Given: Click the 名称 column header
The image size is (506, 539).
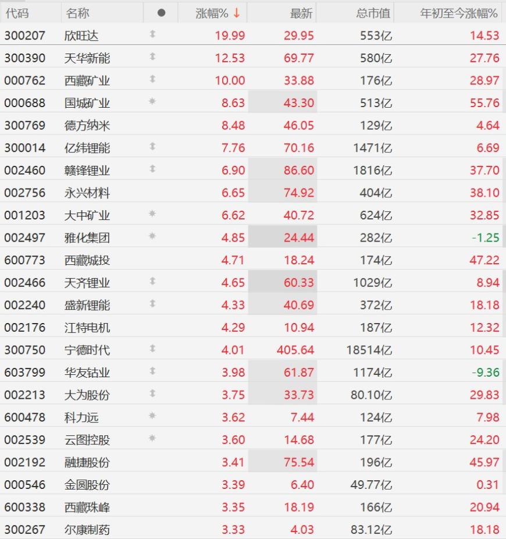Looking at the screenshot, I should click(x=77, y=13).
